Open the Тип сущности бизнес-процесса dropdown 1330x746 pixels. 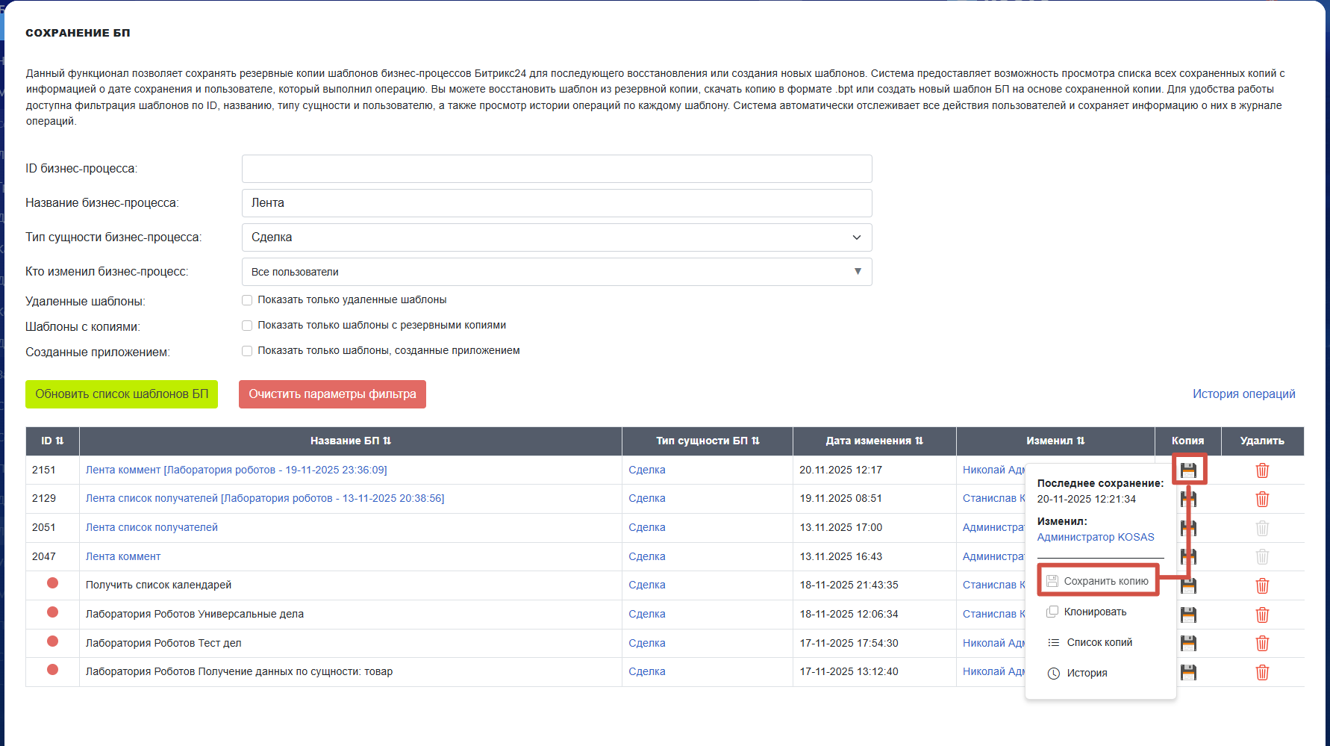(x=557, y=237)
